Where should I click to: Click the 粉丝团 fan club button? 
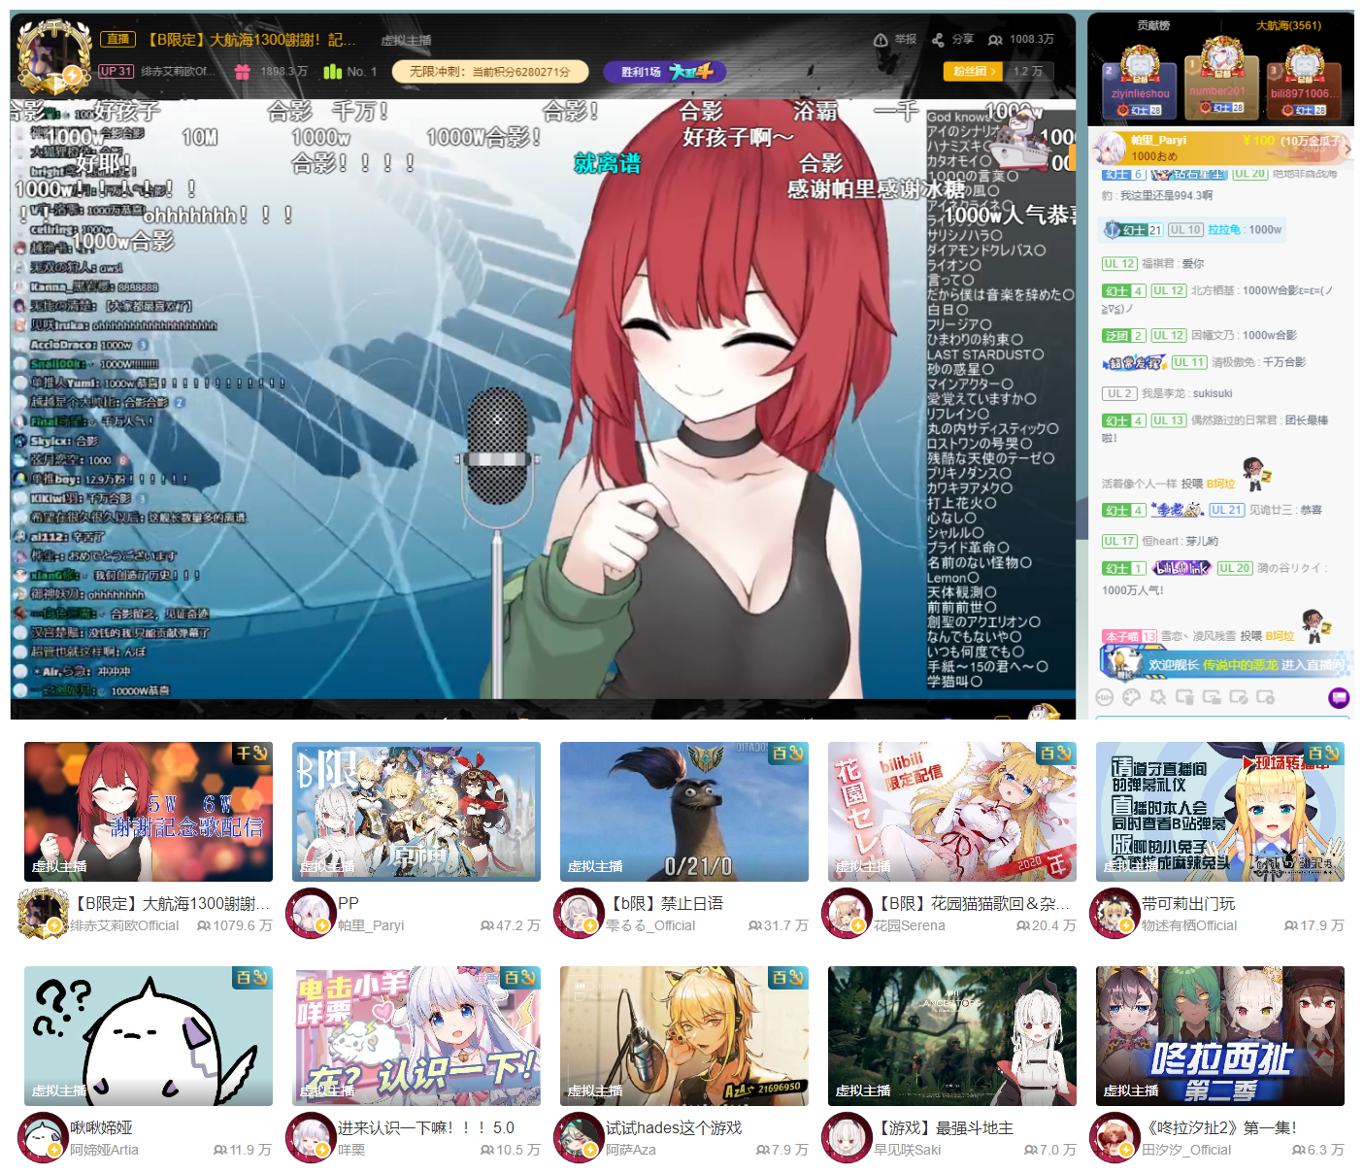(x=975, y=71)
